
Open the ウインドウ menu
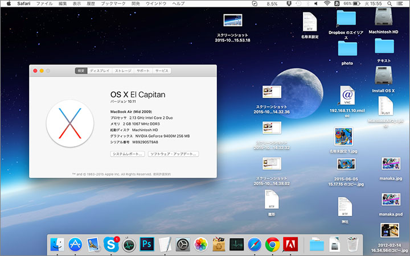pos(156,3)
